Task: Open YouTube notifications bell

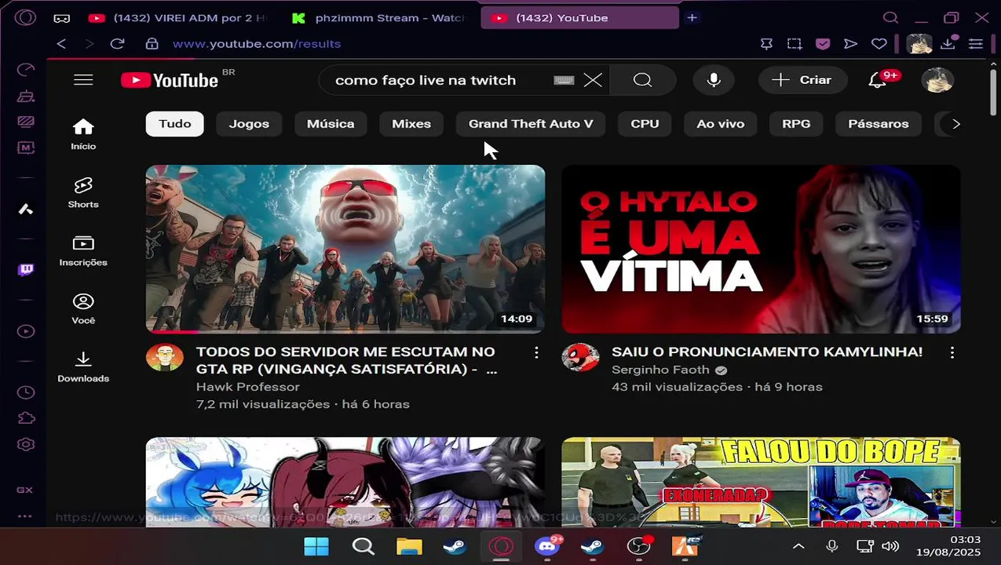Action: [877, 80]
